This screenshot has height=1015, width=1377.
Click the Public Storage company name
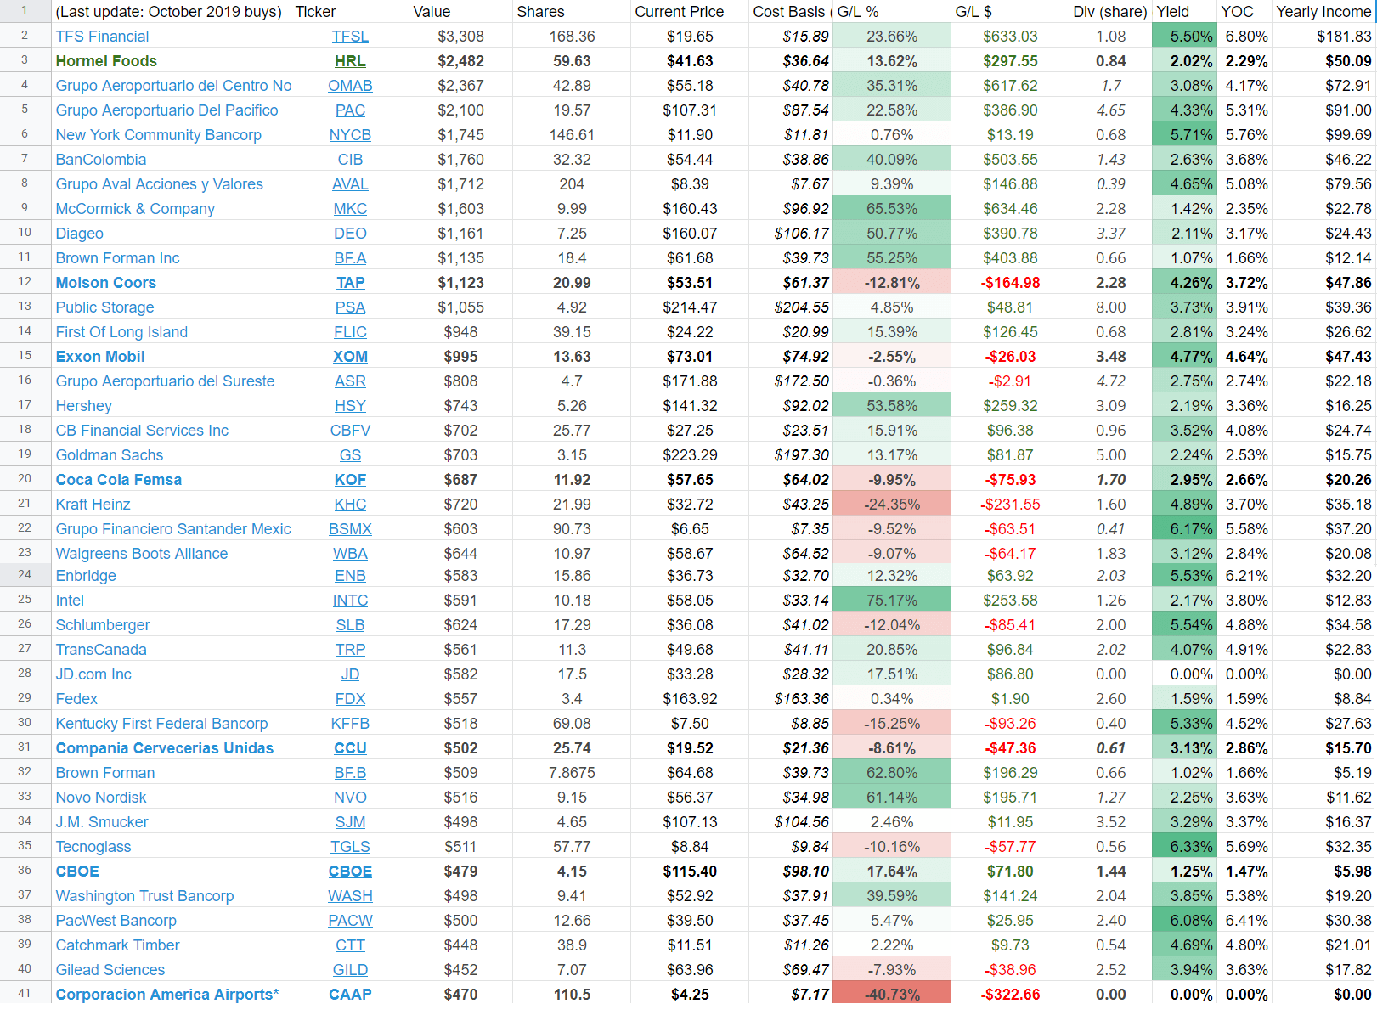tap(104, 307)
